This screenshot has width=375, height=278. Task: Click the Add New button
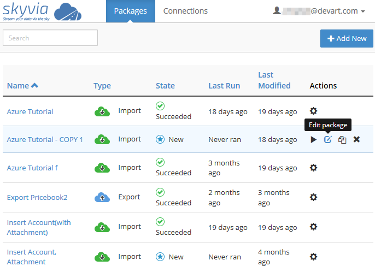point(347,38)
